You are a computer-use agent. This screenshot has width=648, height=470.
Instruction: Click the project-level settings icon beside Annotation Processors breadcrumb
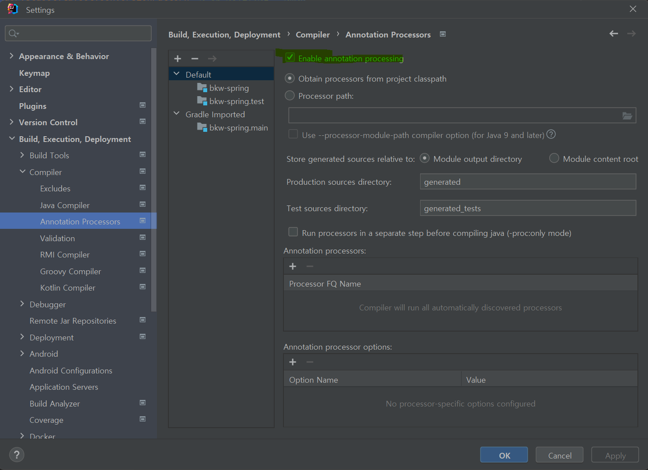[443, 34]
